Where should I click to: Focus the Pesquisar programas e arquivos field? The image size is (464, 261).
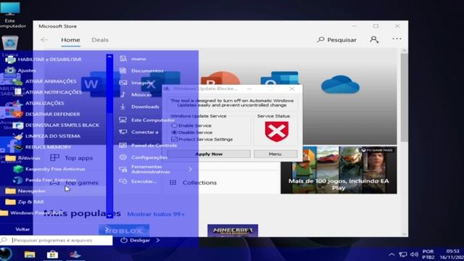57,240
